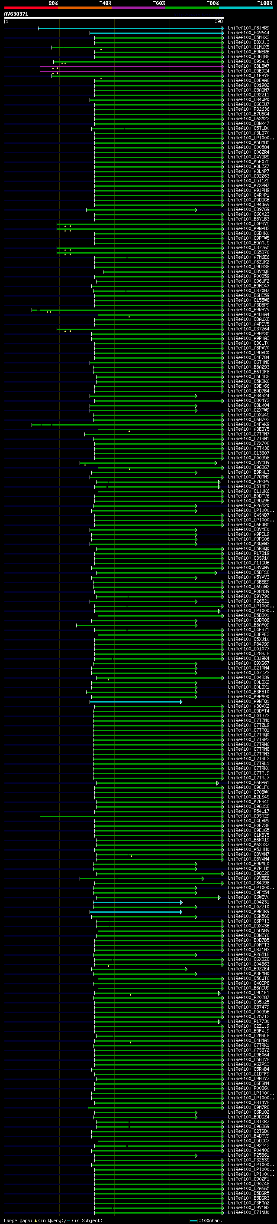Click the UniRef100_Q708W0 label
Image resolution: width=277 pixels, height=1224 pixels.
248,792
